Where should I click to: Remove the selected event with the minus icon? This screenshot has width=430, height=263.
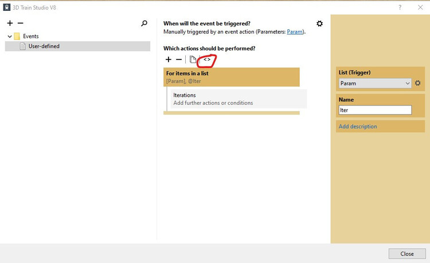pyautogui.click(x=21, y=23)
